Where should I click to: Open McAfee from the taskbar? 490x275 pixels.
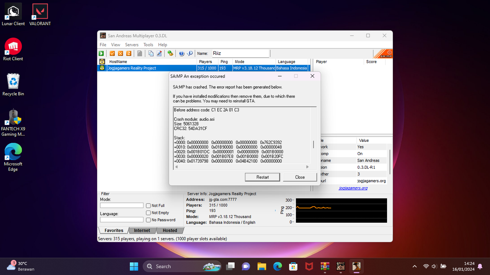point(309,266)
